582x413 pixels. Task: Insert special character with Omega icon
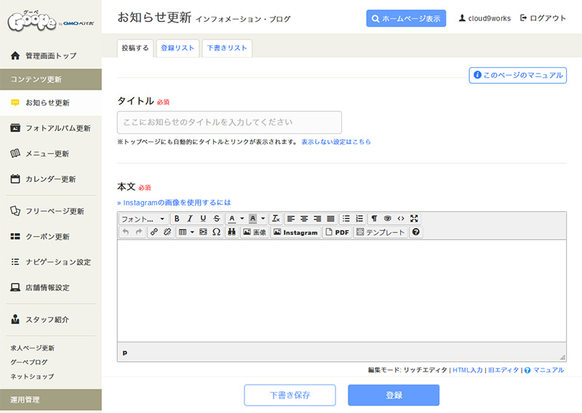[x=216, y=232]
